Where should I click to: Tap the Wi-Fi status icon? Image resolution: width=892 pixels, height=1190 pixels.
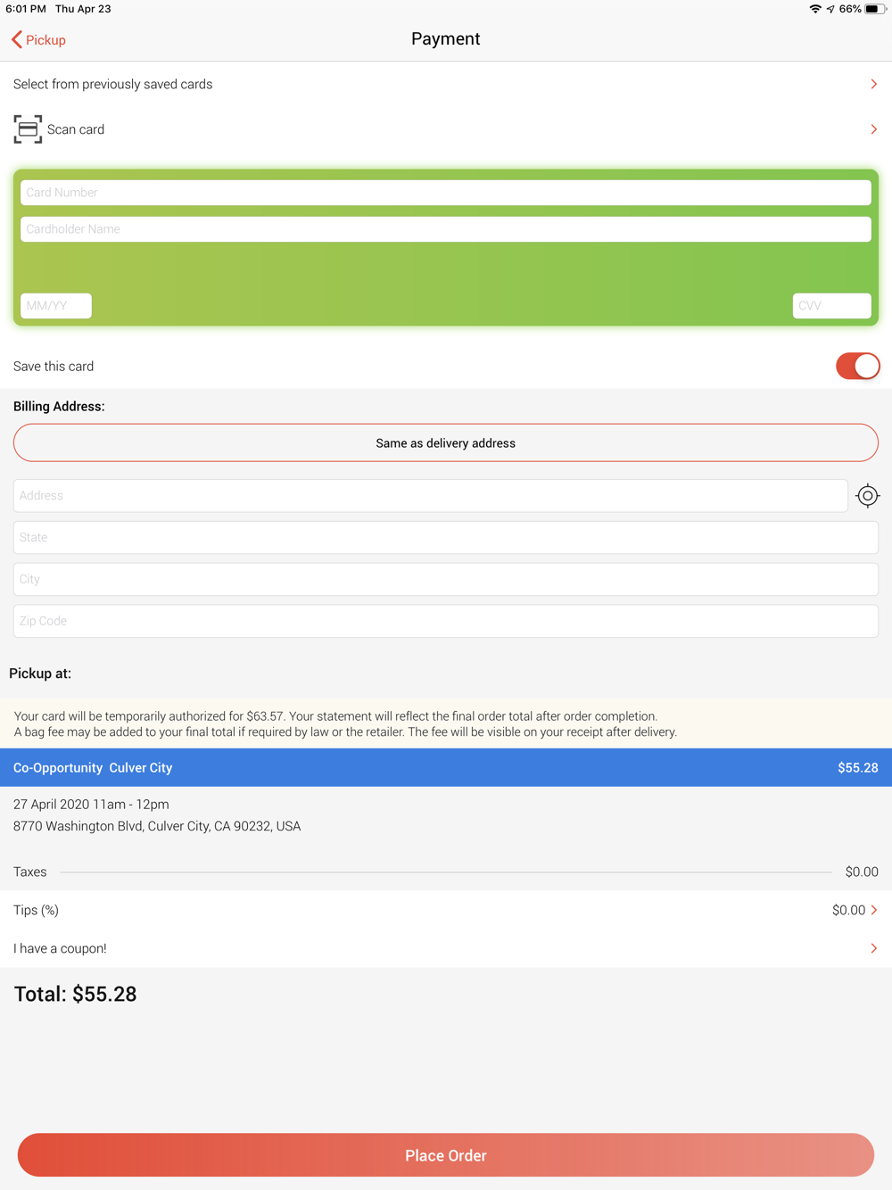click(x=815, y=9)
